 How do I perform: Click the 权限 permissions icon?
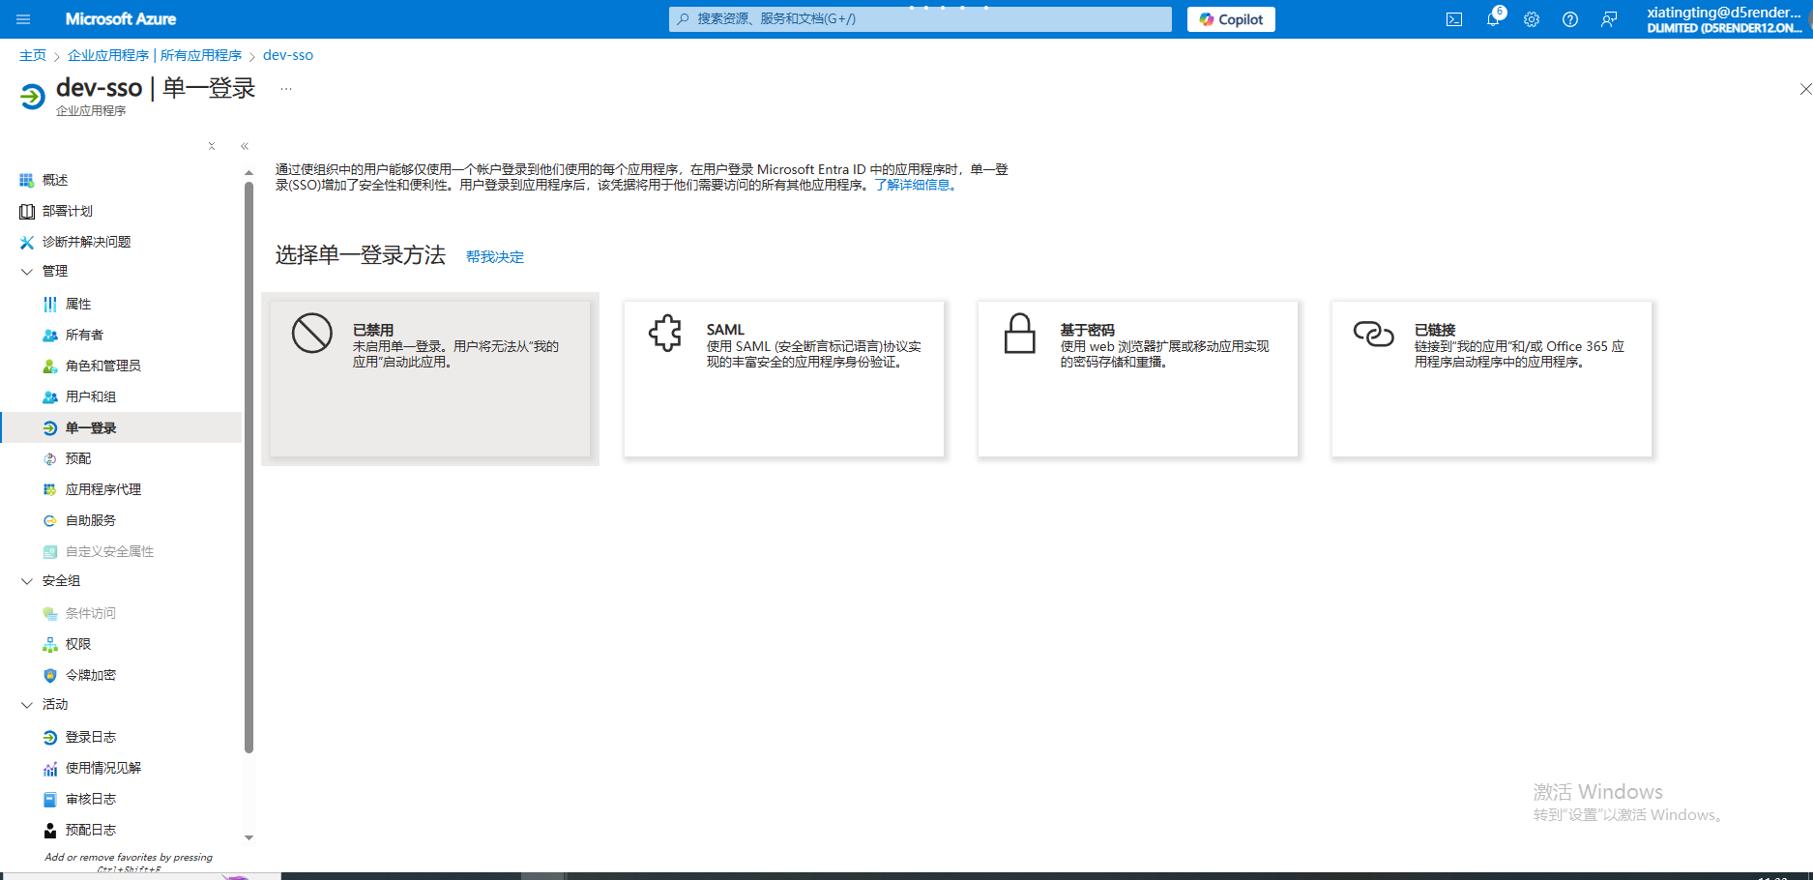(x=50, y=645)
